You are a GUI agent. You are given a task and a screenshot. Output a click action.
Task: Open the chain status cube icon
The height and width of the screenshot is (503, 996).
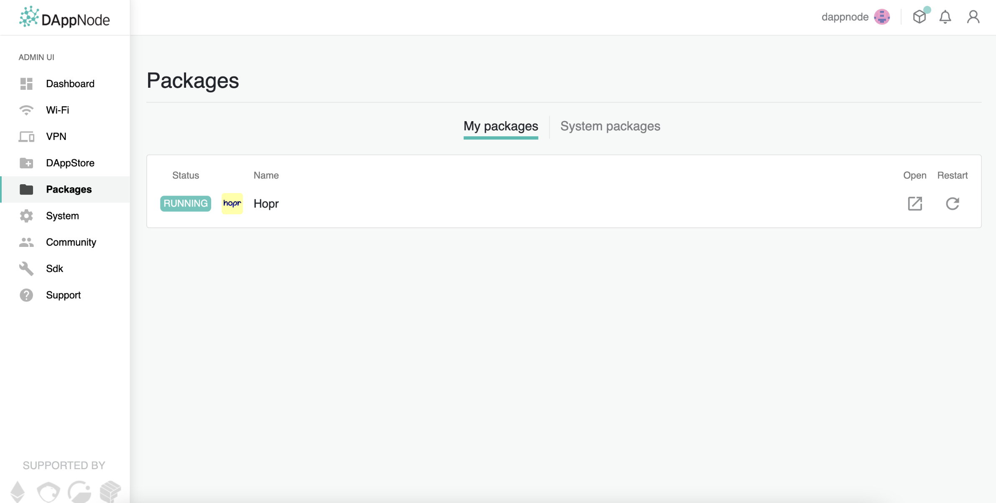pyautogui.click(x=919, y=17)
